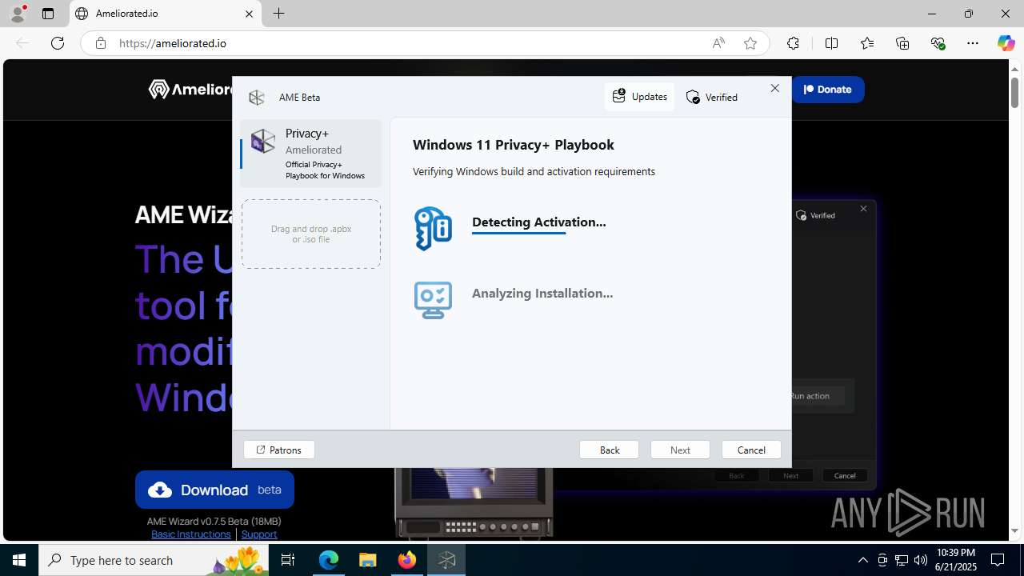Open Browser essentials icon
This screenshot has height=576, width=1024.
938,43
